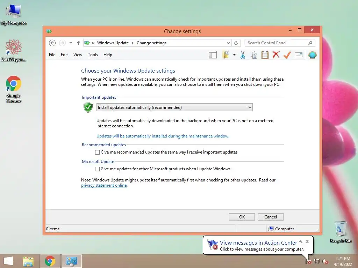The image size is (358, 268).
Task: Click the Computer status bar entry
Action: (281, 229)
